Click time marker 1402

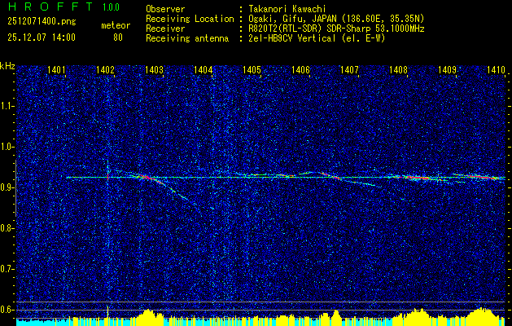click(105, 69)
